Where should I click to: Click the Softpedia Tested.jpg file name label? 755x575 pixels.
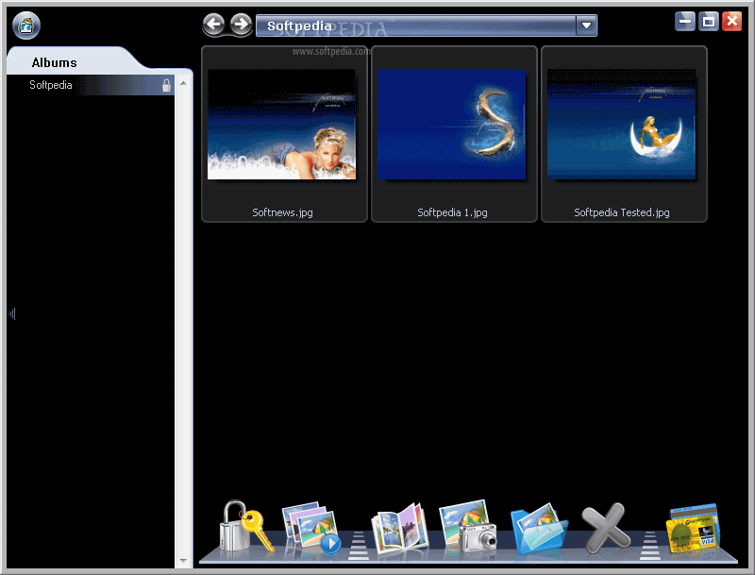point(622,212)
